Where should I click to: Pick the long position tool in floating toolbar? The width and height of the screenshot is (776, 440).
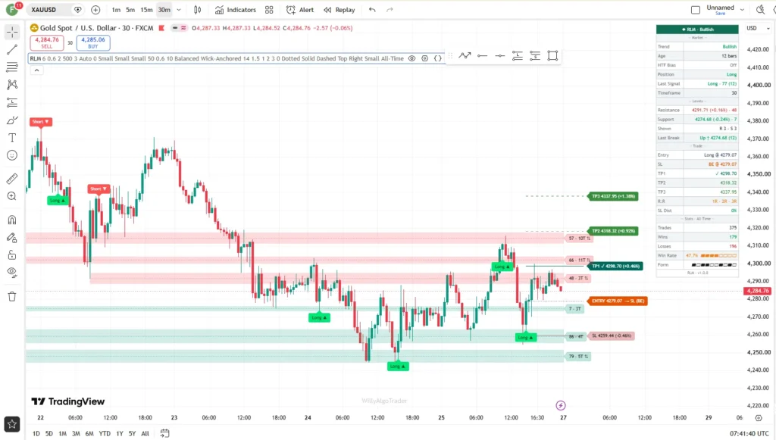coord(517,56)
